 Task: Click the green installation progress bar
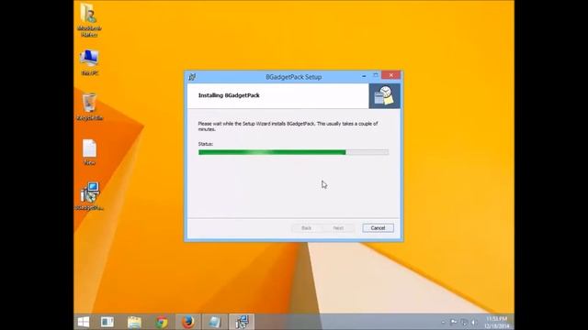pyautogui.click(x=293, y=152)
